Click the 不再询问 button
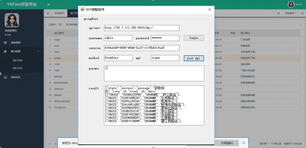306x148 pixels. pyautogui.click(x=227, y=143)
